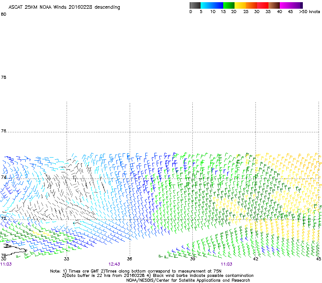Click the legend label 35
Image resolution: width=322 pixels, height=283 pixels.
pos(268,12)
